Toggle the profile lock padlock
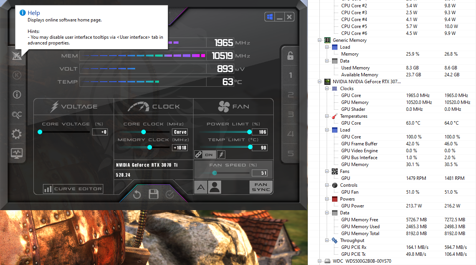This screenshot has width=476, height=265. (x=291, y=56)
